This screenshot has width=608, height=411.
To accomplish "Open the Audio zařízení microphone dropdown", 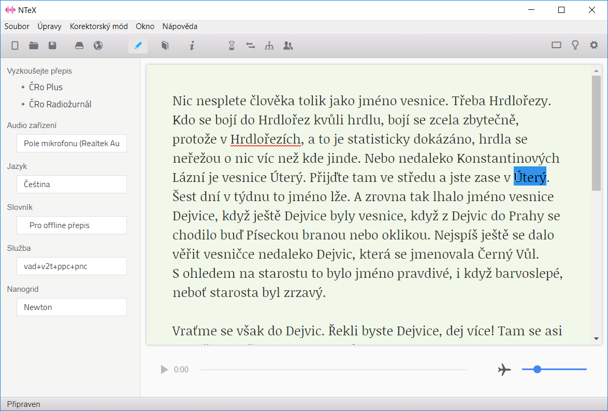I will click(x=72, y=144).
